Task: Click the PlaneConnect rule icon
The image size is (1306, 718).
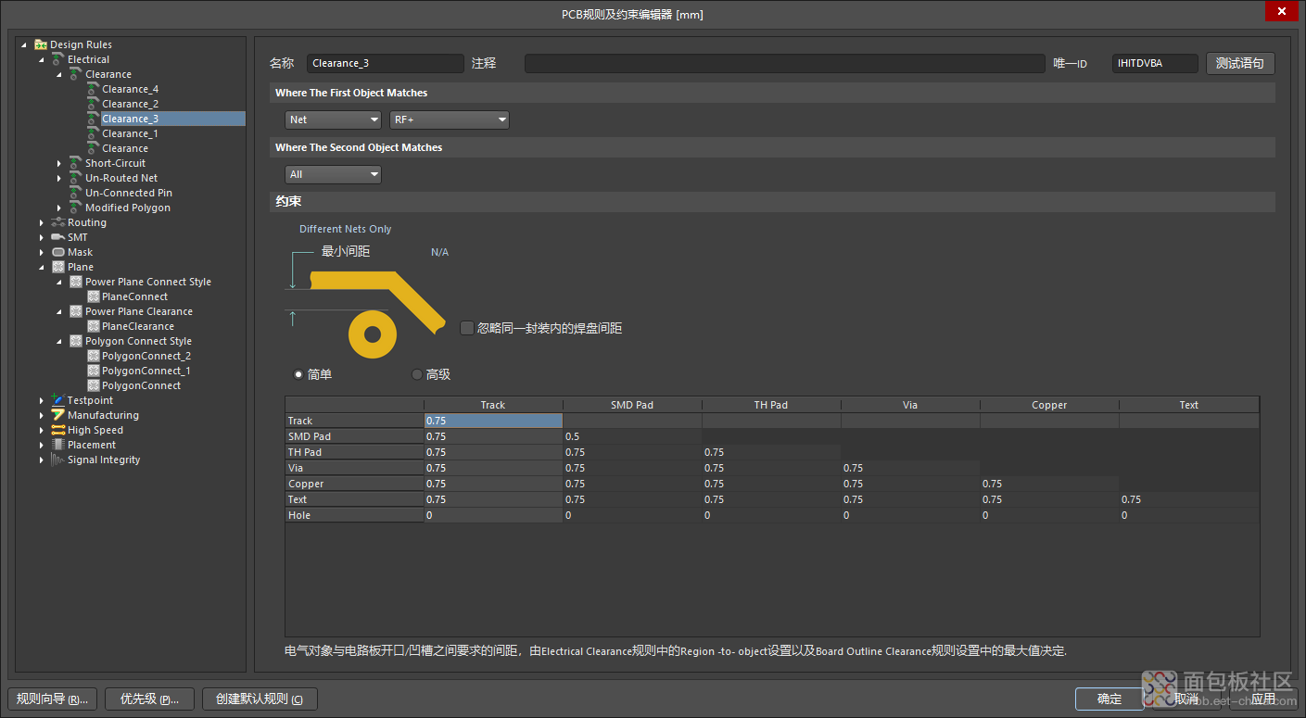Action: pos(93,296)
